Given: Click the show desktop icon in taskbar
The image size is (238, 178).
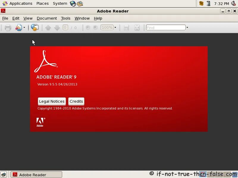Looking at the screenshot, I should tap(4, 174).
